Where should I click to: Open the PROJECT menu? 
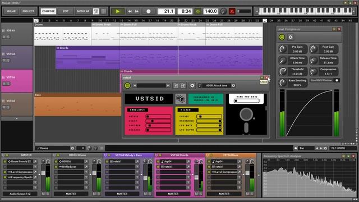[28, 11]
